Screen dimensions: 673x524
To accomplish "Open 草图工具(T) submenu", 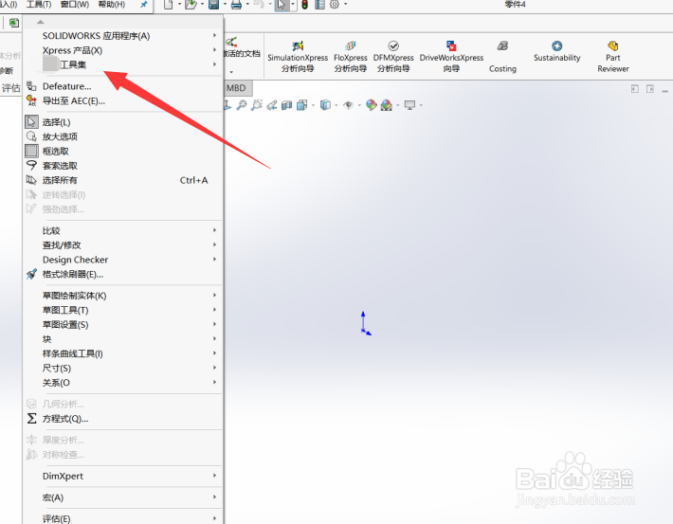I will [123, 310].
